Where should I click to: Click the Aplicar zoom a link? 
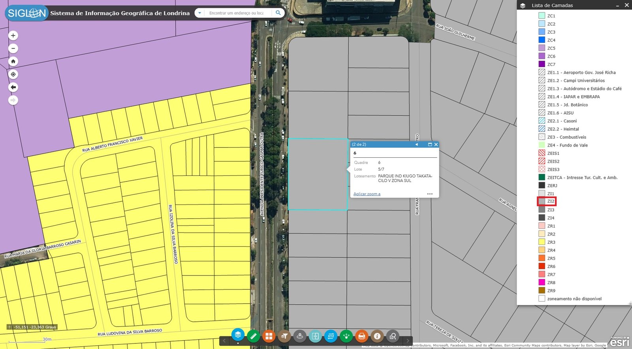(x=367, y=194)
